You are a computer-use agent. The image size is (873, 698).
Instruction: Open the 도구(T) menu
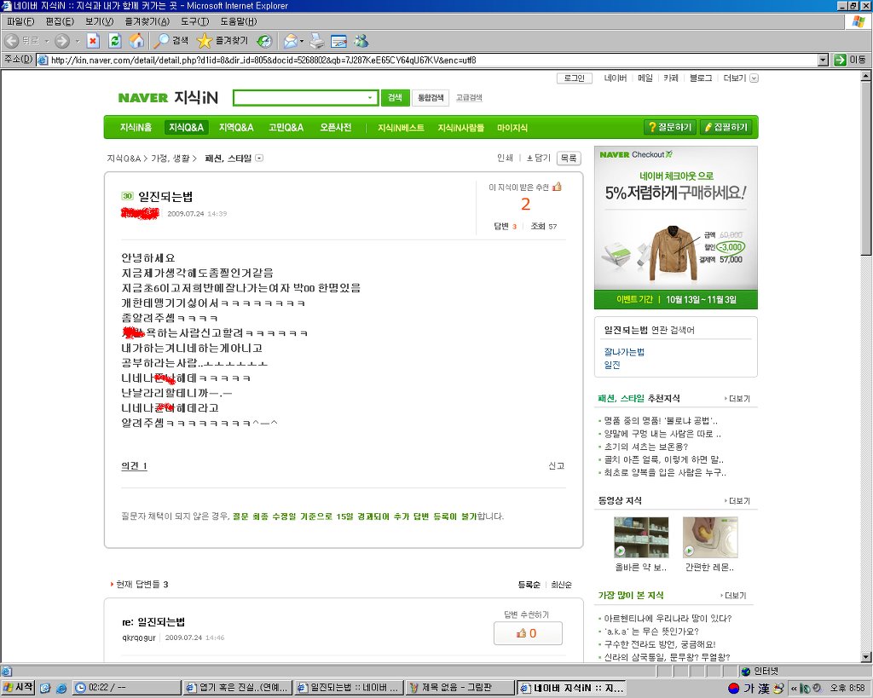195,21
